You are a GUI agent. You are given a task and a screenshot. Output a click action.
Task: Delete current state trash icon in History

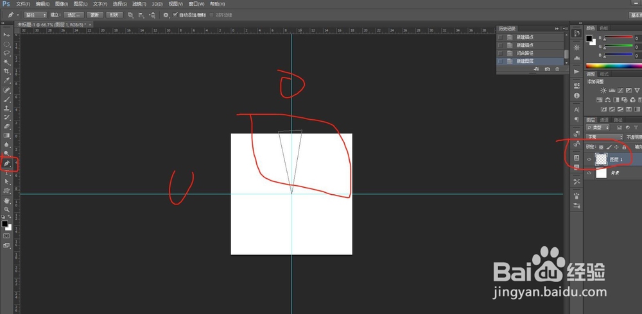557,69
